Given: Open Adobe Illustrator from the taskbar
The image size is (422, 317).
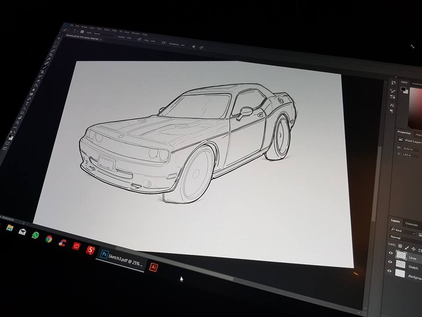Looking at the screenshot, I should click(154, 267).
